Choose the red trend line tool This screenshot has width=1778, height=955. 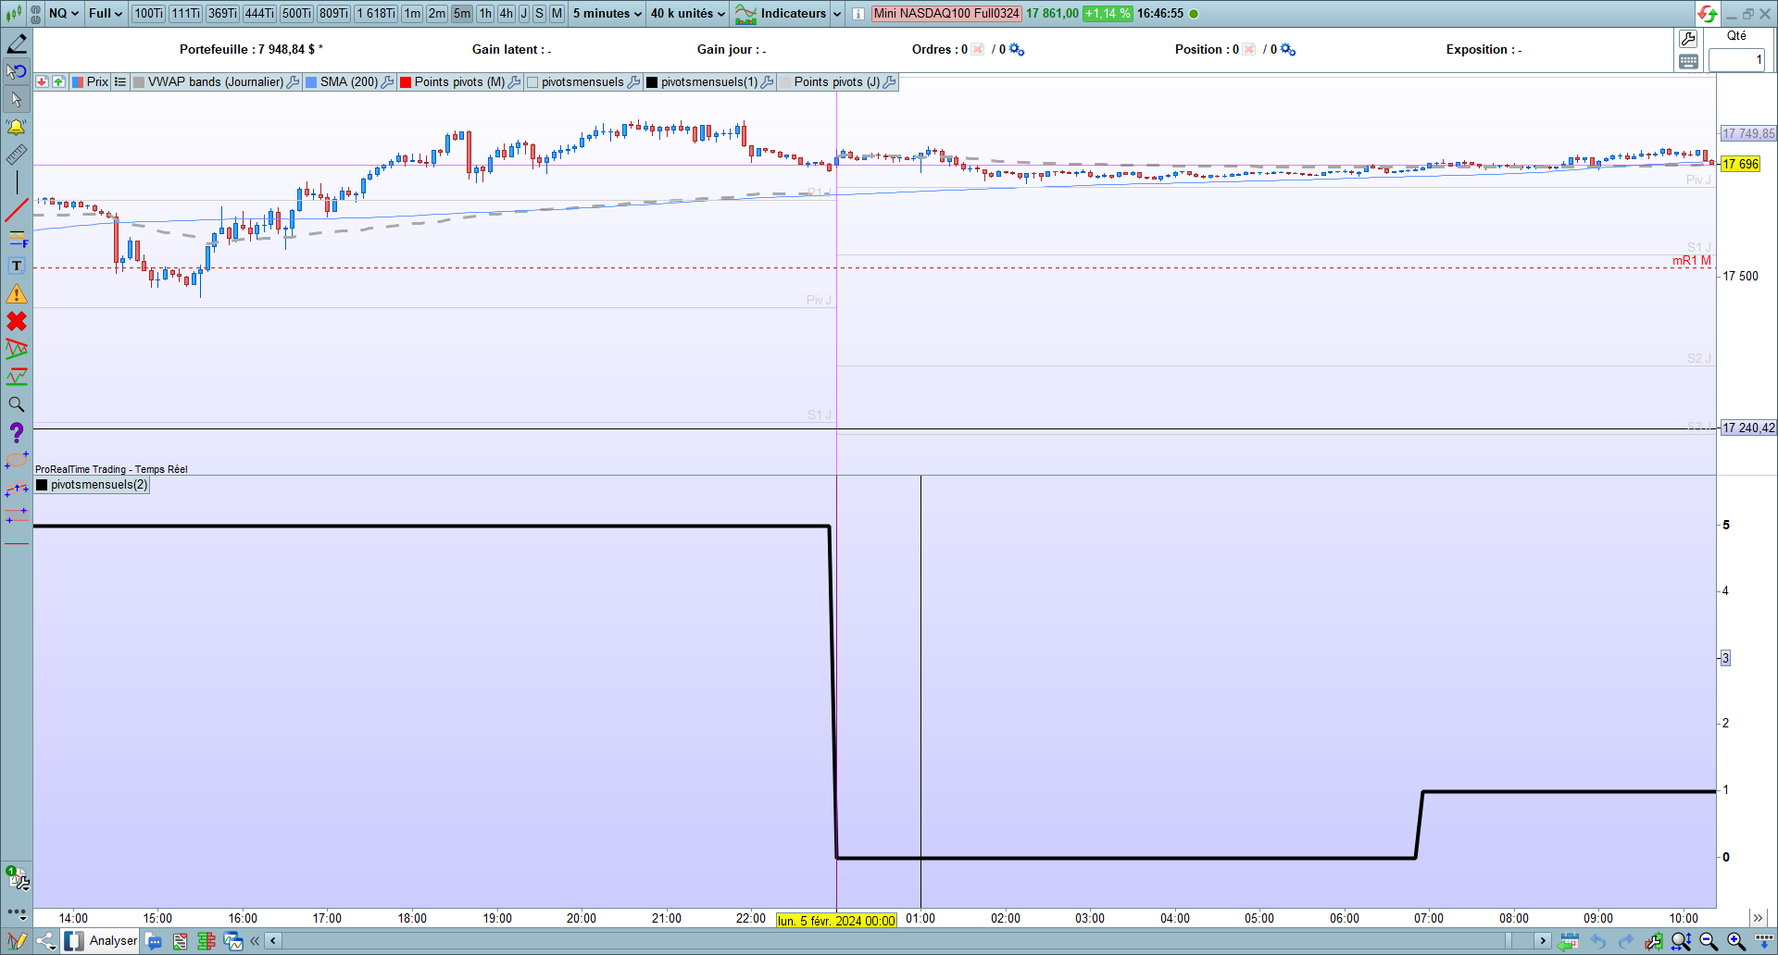click(x=17, y=210)
